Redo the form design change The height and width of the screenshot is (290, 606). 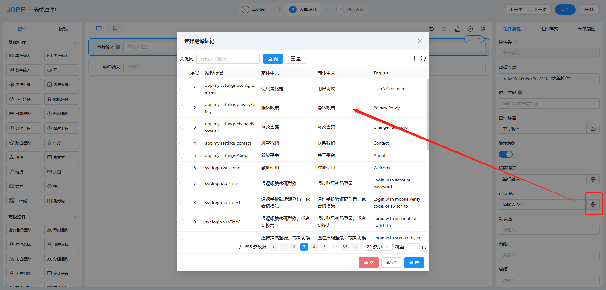coord(444,29)
